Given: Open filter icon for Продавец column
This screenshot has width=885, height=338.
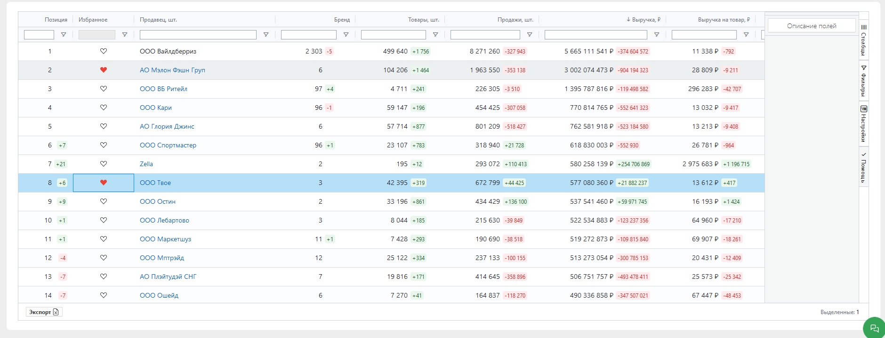Looking at the screenshot, I should (266, 35).
